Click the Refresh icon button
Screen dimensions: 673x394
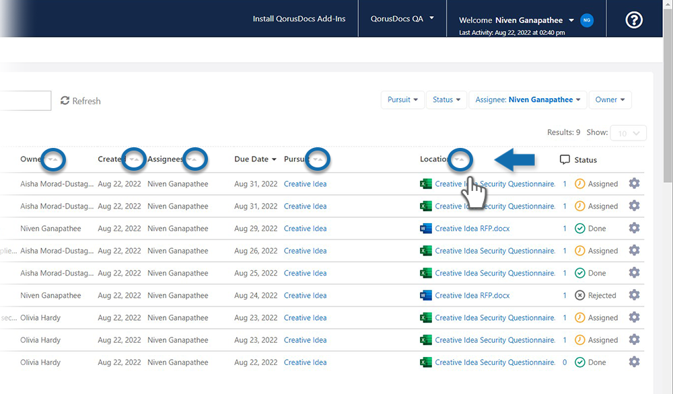coord(65,101)
